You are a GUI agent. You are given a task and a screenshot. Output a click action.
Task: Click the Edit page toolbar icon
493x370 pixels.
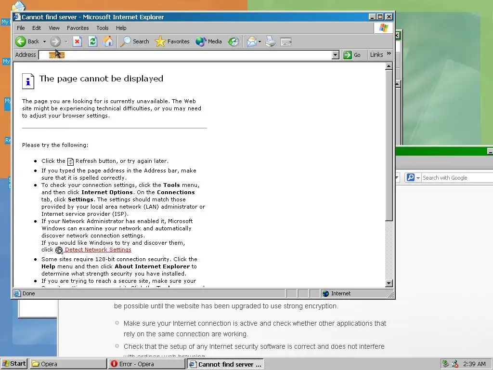coord(286,41)
